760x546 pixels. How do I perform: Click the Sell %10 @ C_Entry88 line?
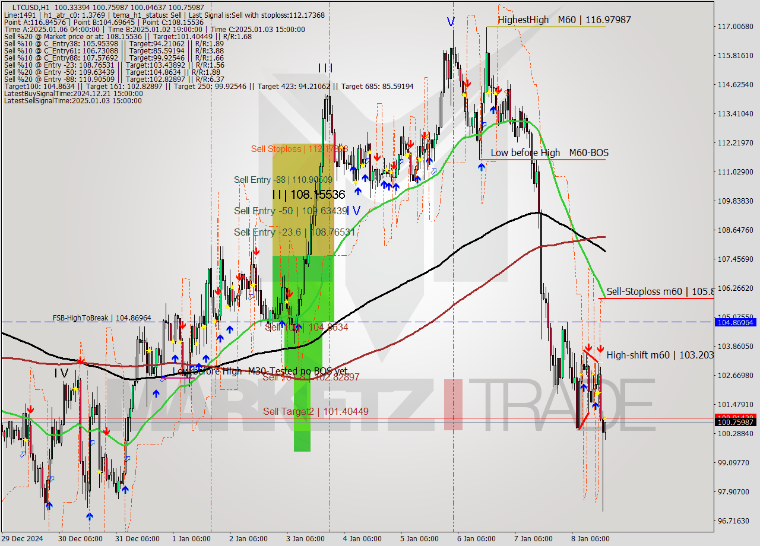pyautogui.click(x=114, y=58)
